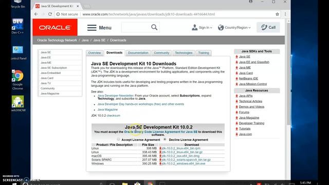The image size is (329, 185).
Task: Click Oracle Technology Network breadcrumb
Action: point(57,40)
